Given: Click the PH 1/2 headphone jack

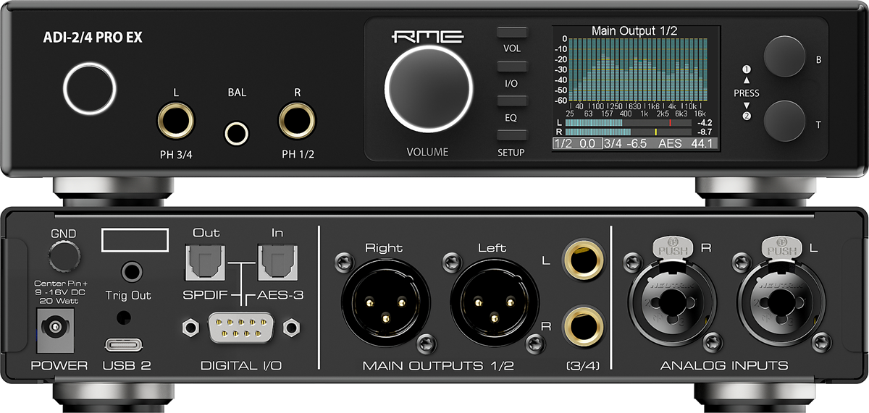Looking at the screenshot, I should click(x=298, y=122).
